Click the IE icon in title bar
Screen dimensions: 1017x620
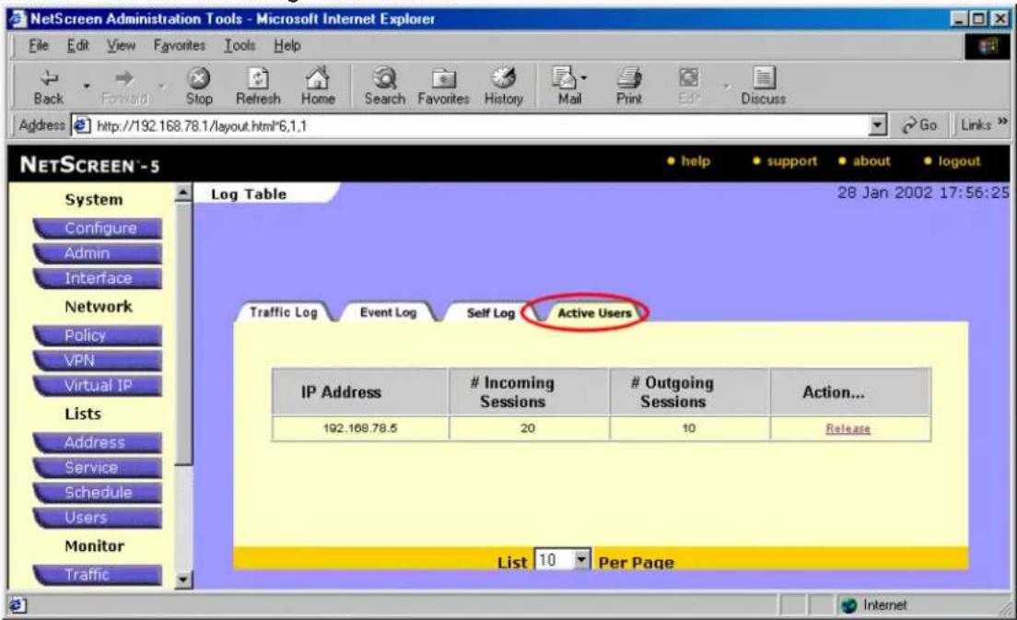[18, 18]
